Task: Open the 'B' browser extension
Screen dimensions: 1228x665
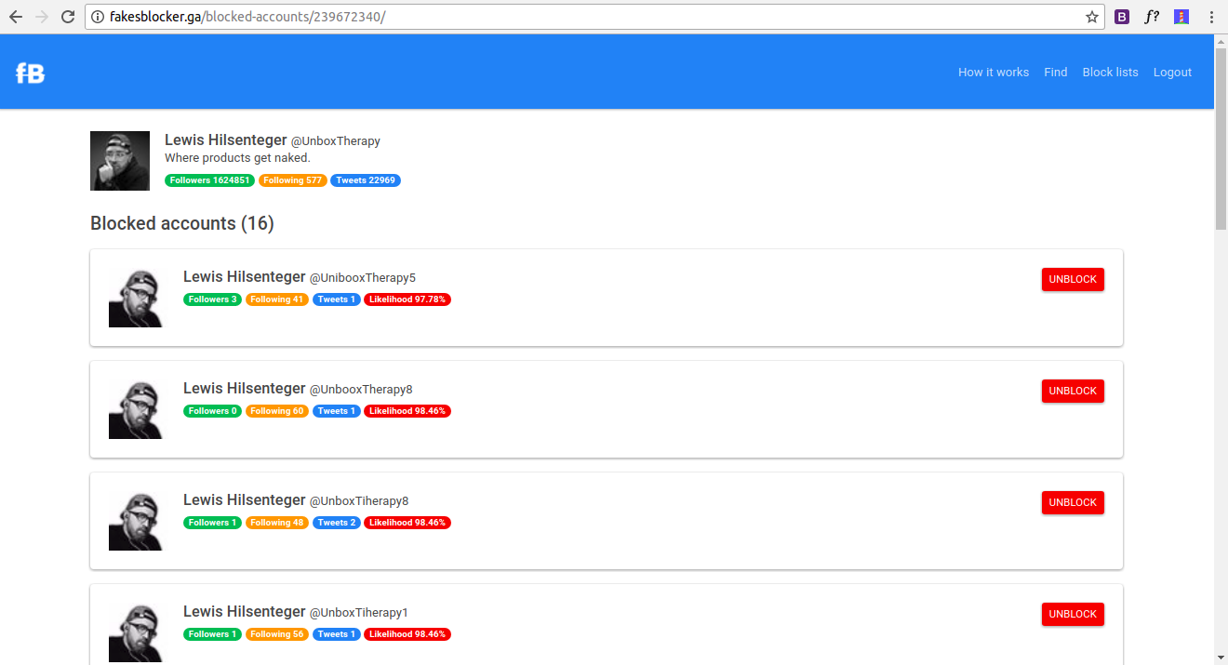Action: pos(1122,16)
